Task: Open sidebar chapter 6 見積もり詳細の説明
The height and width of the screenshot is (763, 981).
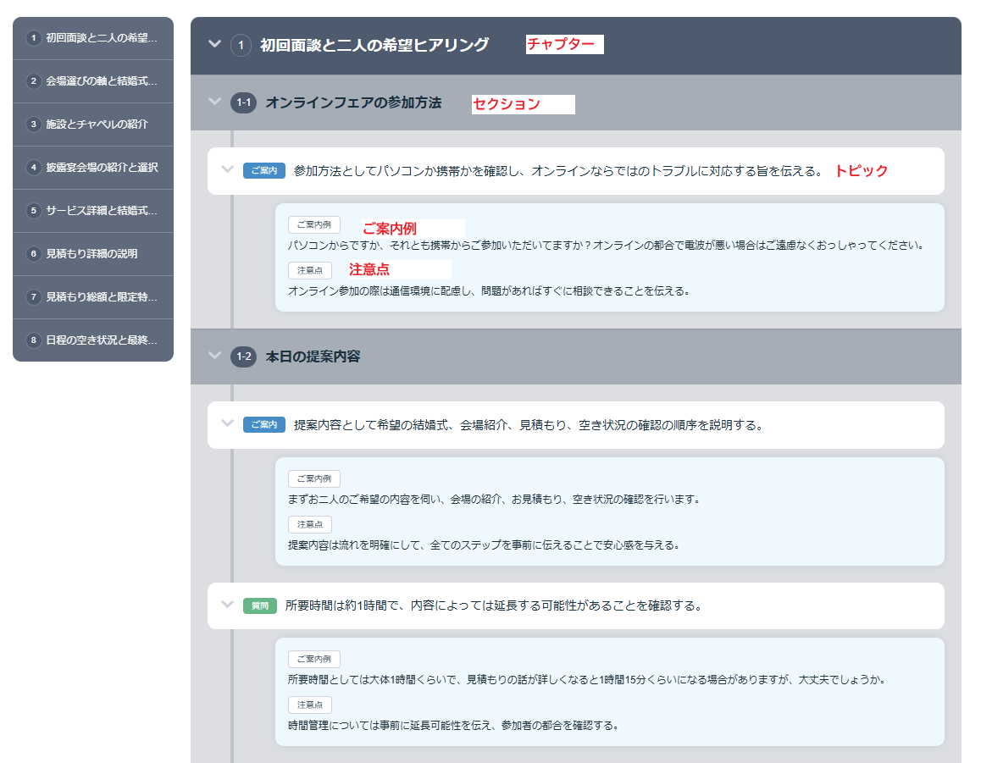Action: point(93,254)
